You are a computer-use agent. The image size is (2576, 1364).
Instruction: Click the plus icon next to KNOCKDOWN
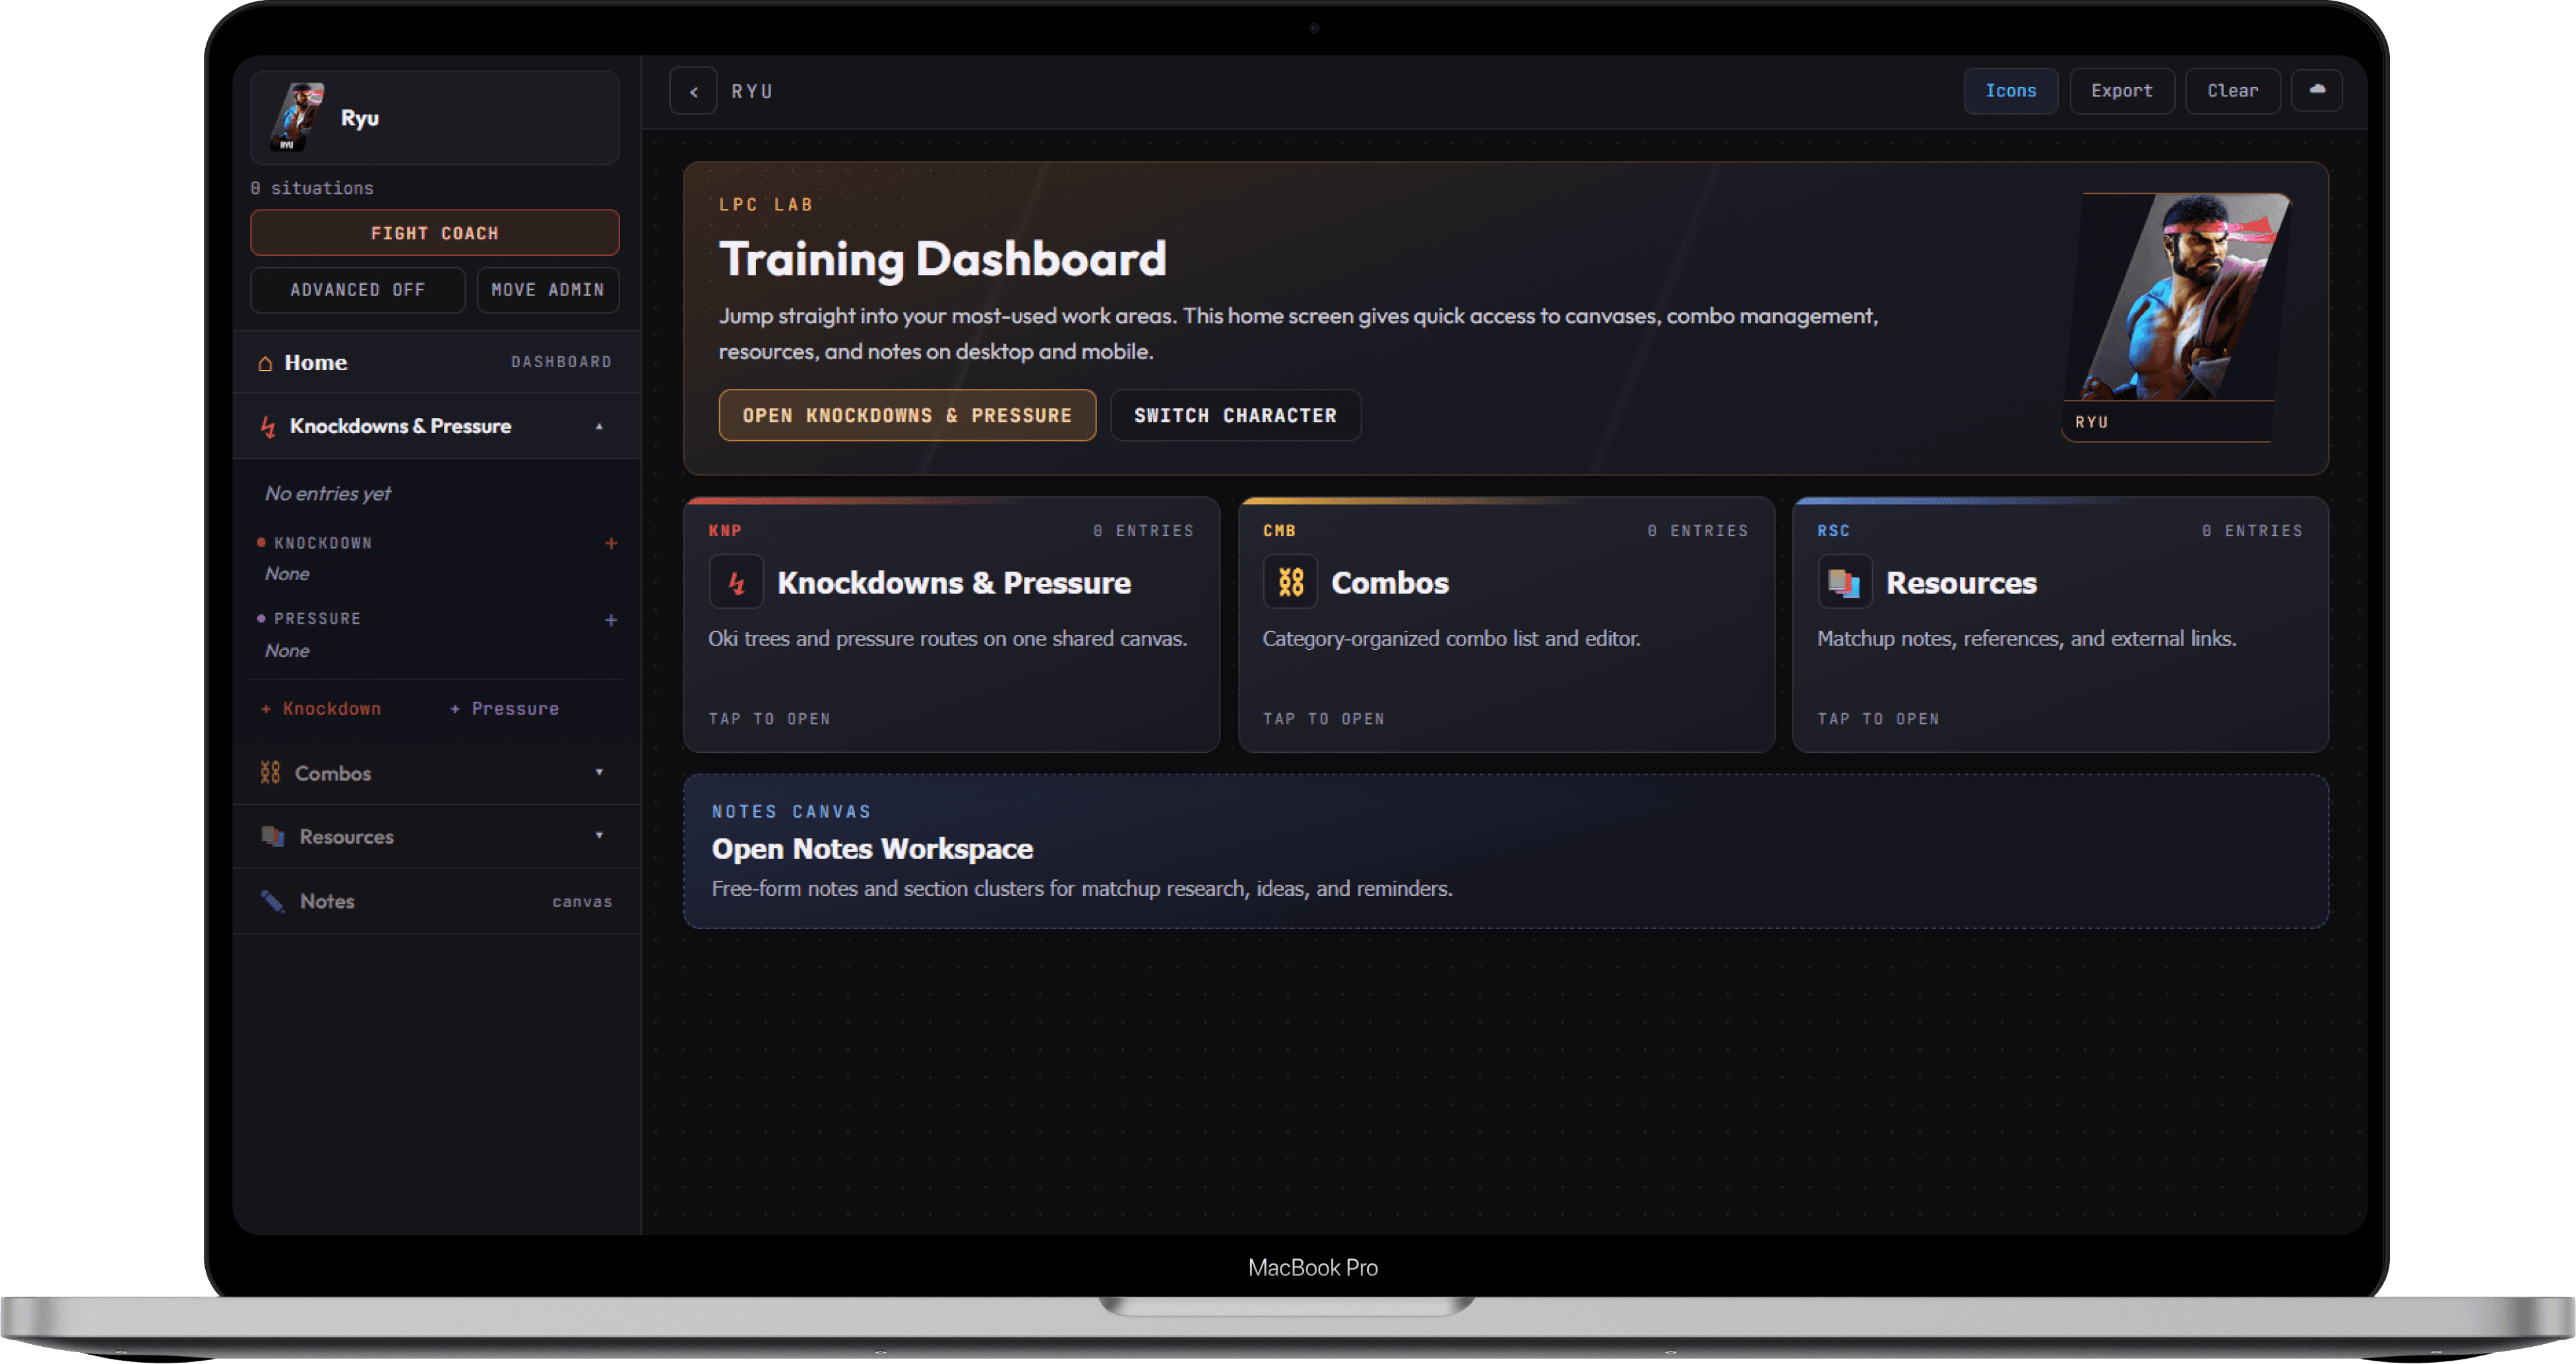point(611,544)
